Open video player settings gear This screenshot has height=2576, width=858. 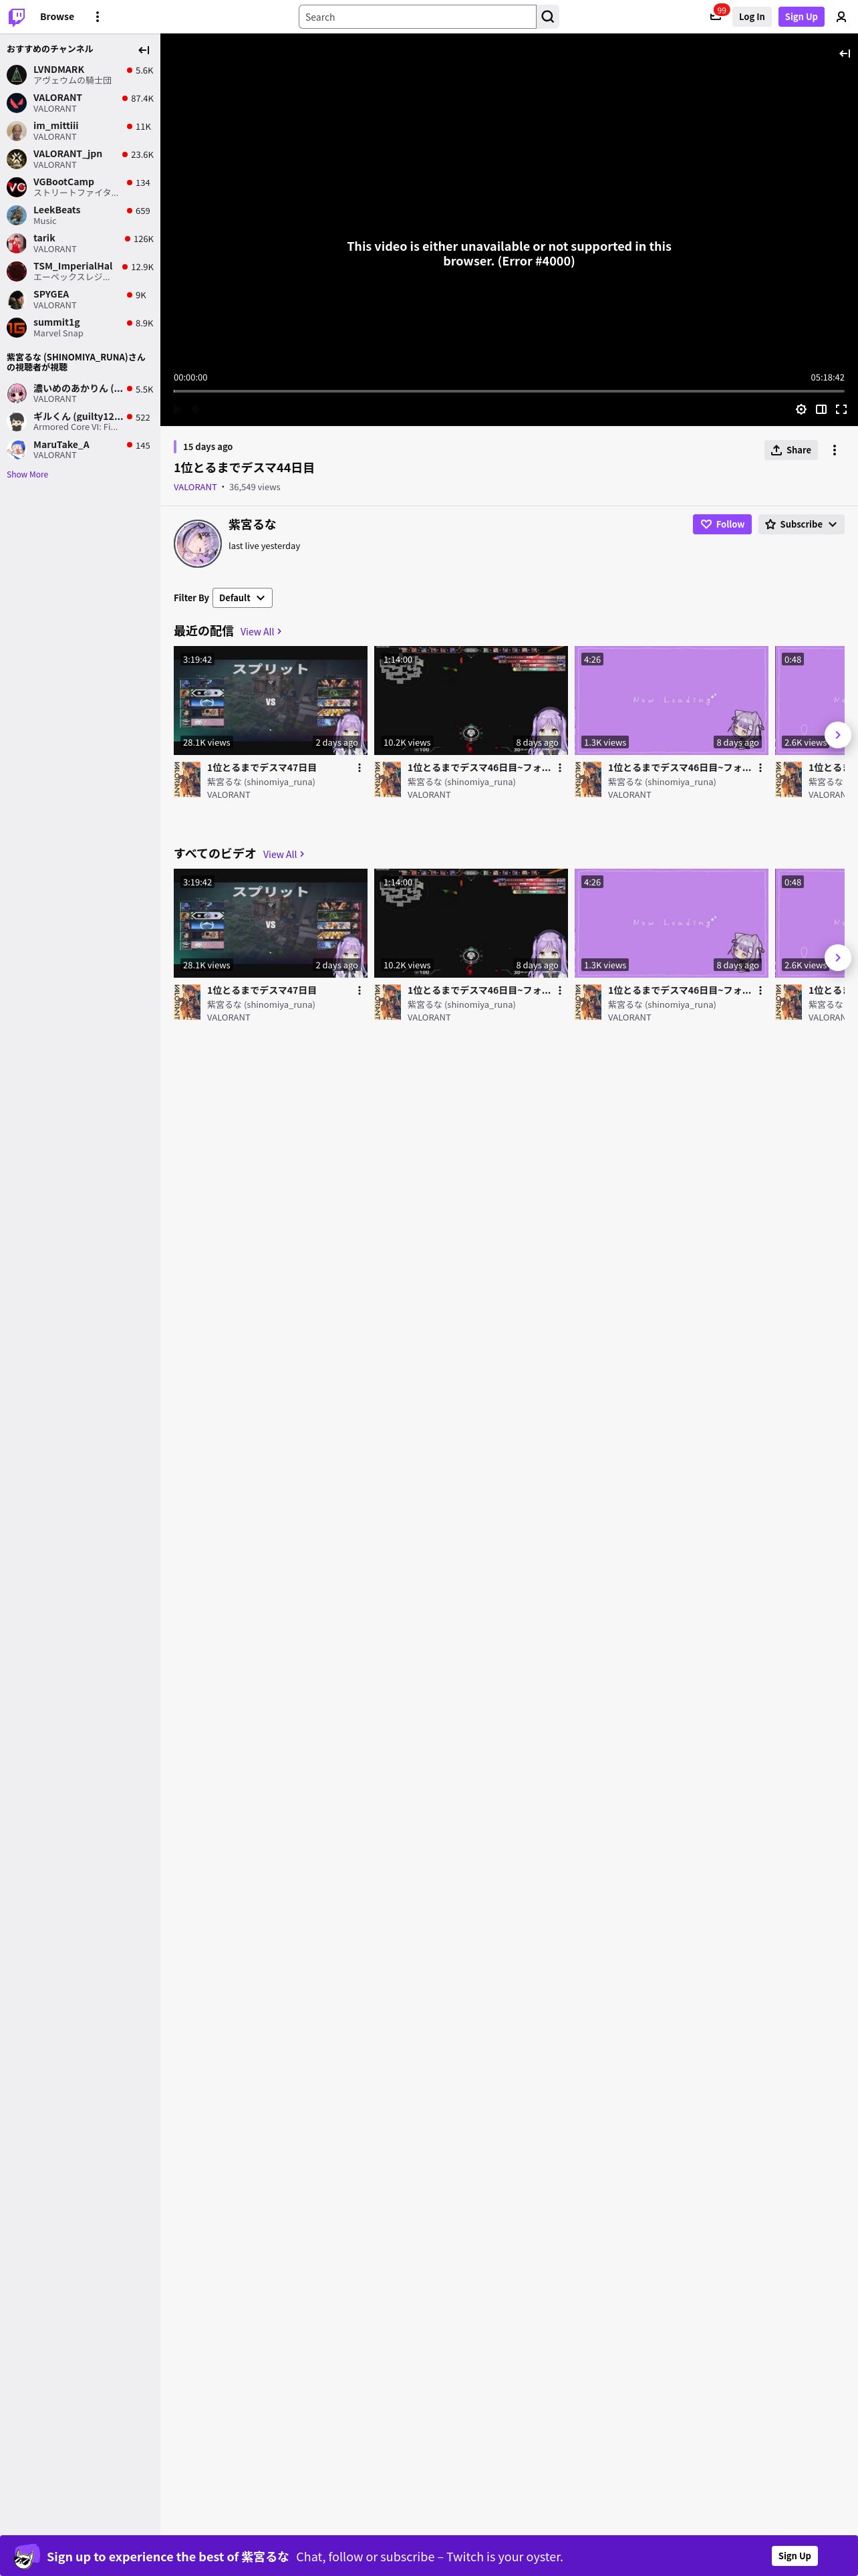coord(801,409)
